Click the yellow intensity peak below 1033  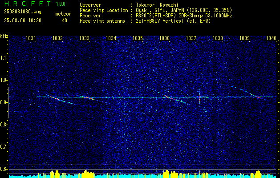coord(88,174)
